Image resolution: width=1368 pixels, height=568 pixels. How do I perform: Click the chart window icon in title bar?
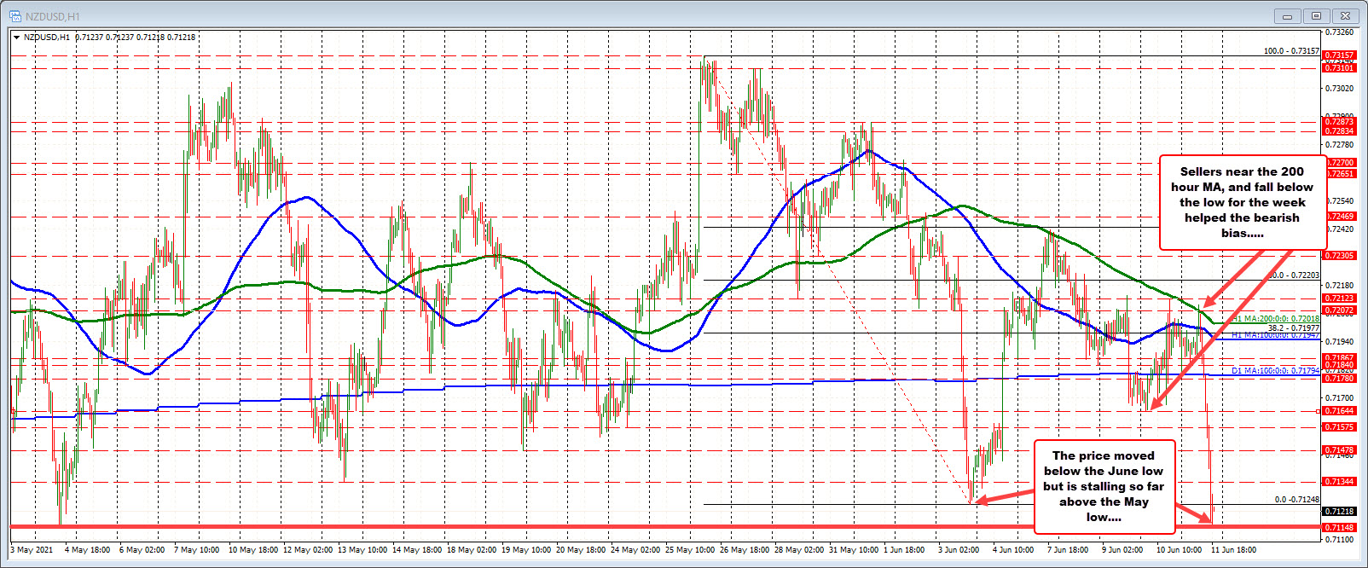(15, 16)
